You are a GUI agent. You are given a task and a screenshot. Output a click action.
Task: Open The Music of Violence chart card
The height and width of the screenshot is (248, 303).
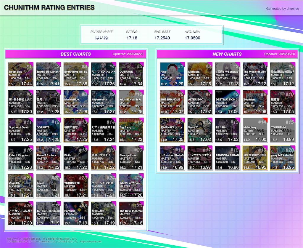pyautogui.click(x=255, y=74)
